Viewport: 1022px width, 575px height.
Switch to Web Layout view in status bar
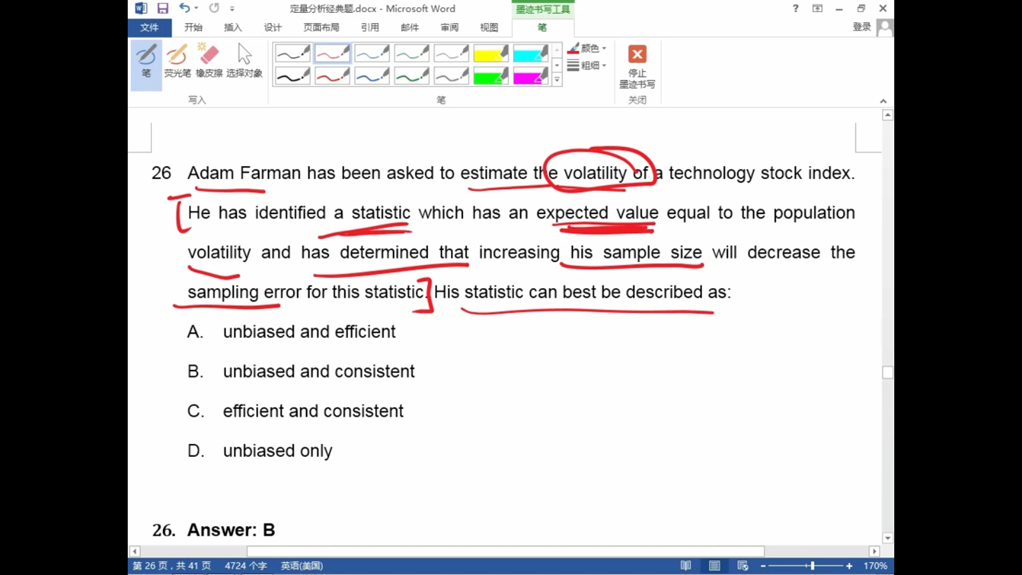742,565
